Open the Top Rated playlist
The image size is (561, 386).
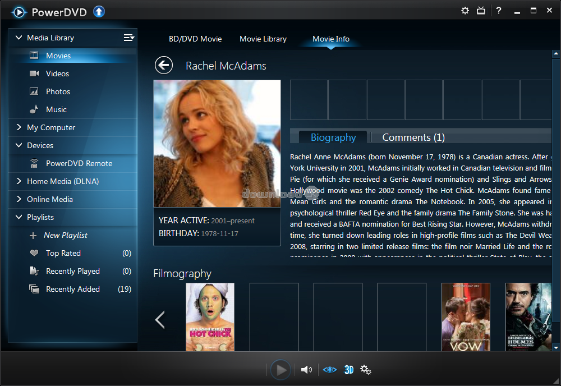(x=72, y=253)
